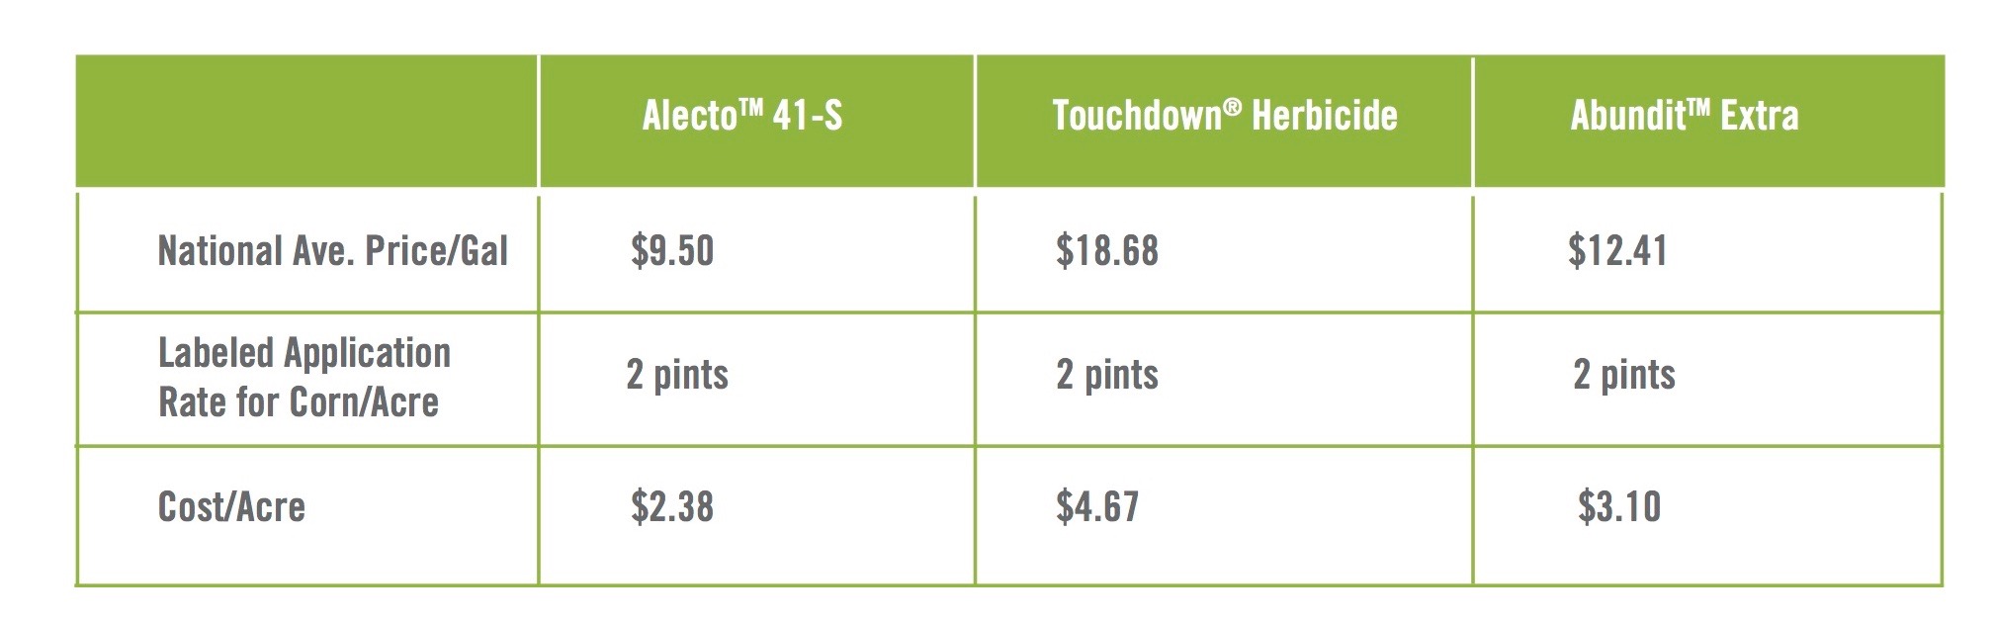Click the Alecto 41-S column header
Image resolution: width=1995 pixels, height=622 pixels.
[x=742, y=116]
